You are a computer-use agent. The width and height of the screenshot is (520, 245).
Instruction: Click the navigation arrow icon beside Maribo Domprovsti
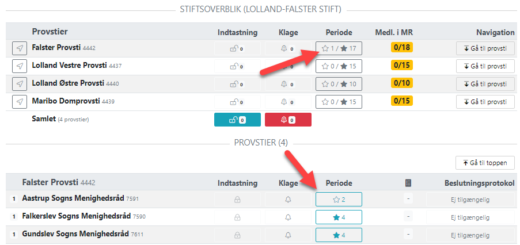click(x=20, y=102)
